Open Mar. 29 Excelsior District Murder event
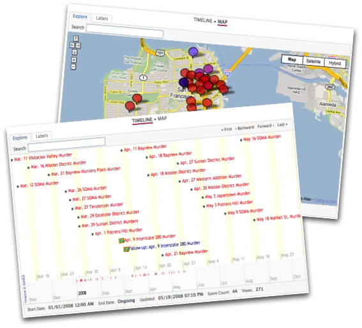This screenshot has width=362, height=328. point(110,214)
